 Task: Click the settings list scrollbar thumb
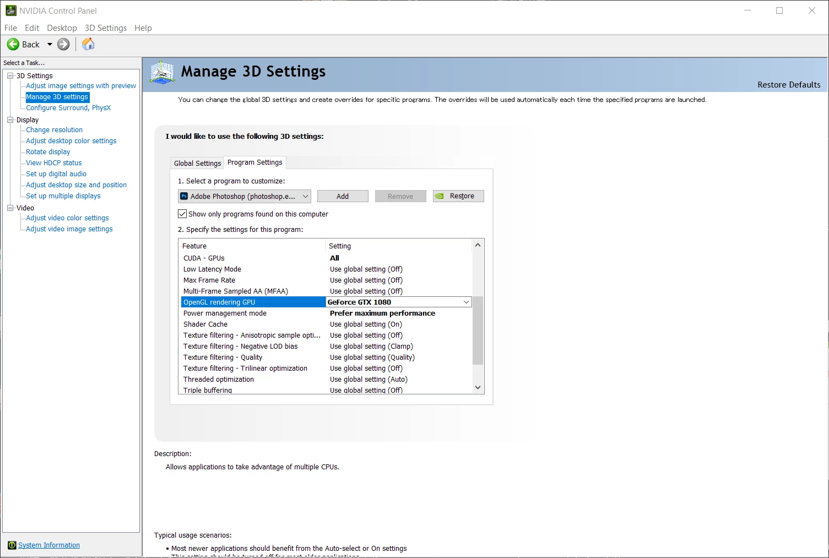(478, 331)
